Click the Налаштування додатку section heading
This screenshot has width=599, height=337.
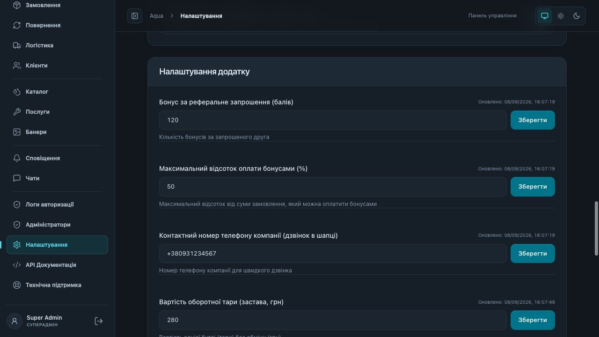205,72
